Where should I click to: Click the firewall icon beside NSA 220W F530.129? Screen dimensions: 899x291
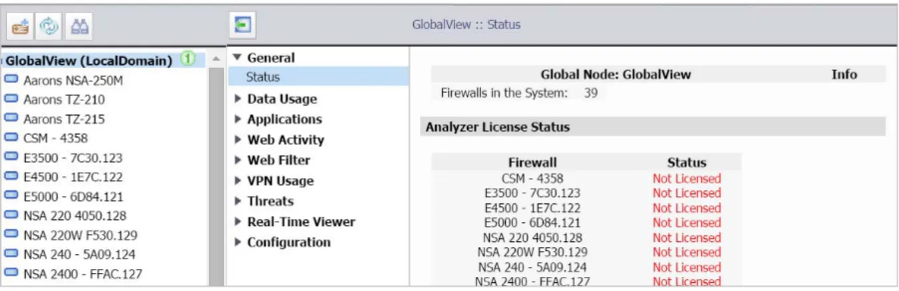[11, 235]
